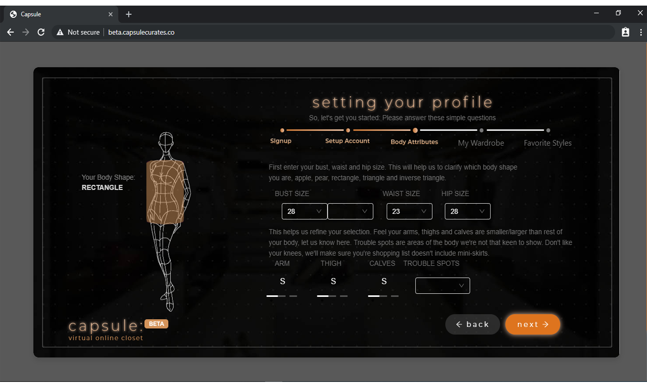Click inside the browser address bar

255,32
